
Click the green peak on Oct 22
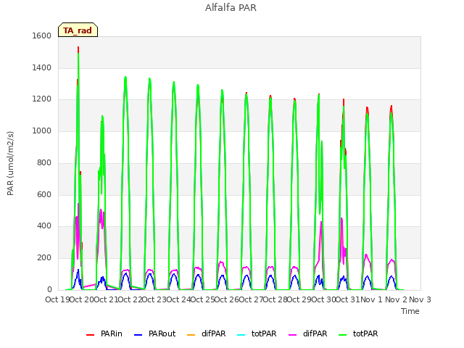pos(125,78)
